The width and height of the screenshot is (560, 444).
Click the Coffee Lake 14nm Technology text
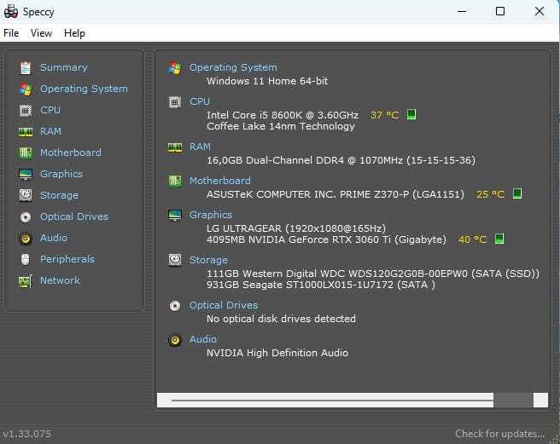coord(280,126)
